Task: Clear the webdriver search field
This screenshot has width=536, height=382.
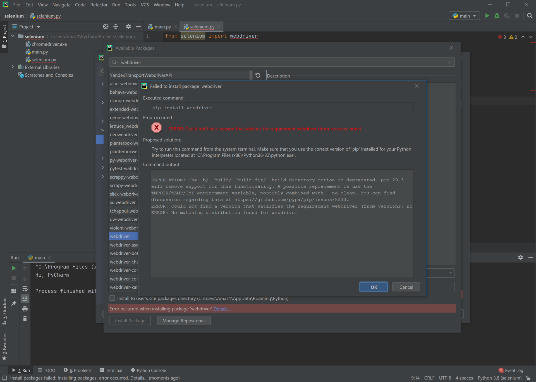Action: (x=449, y=62)
